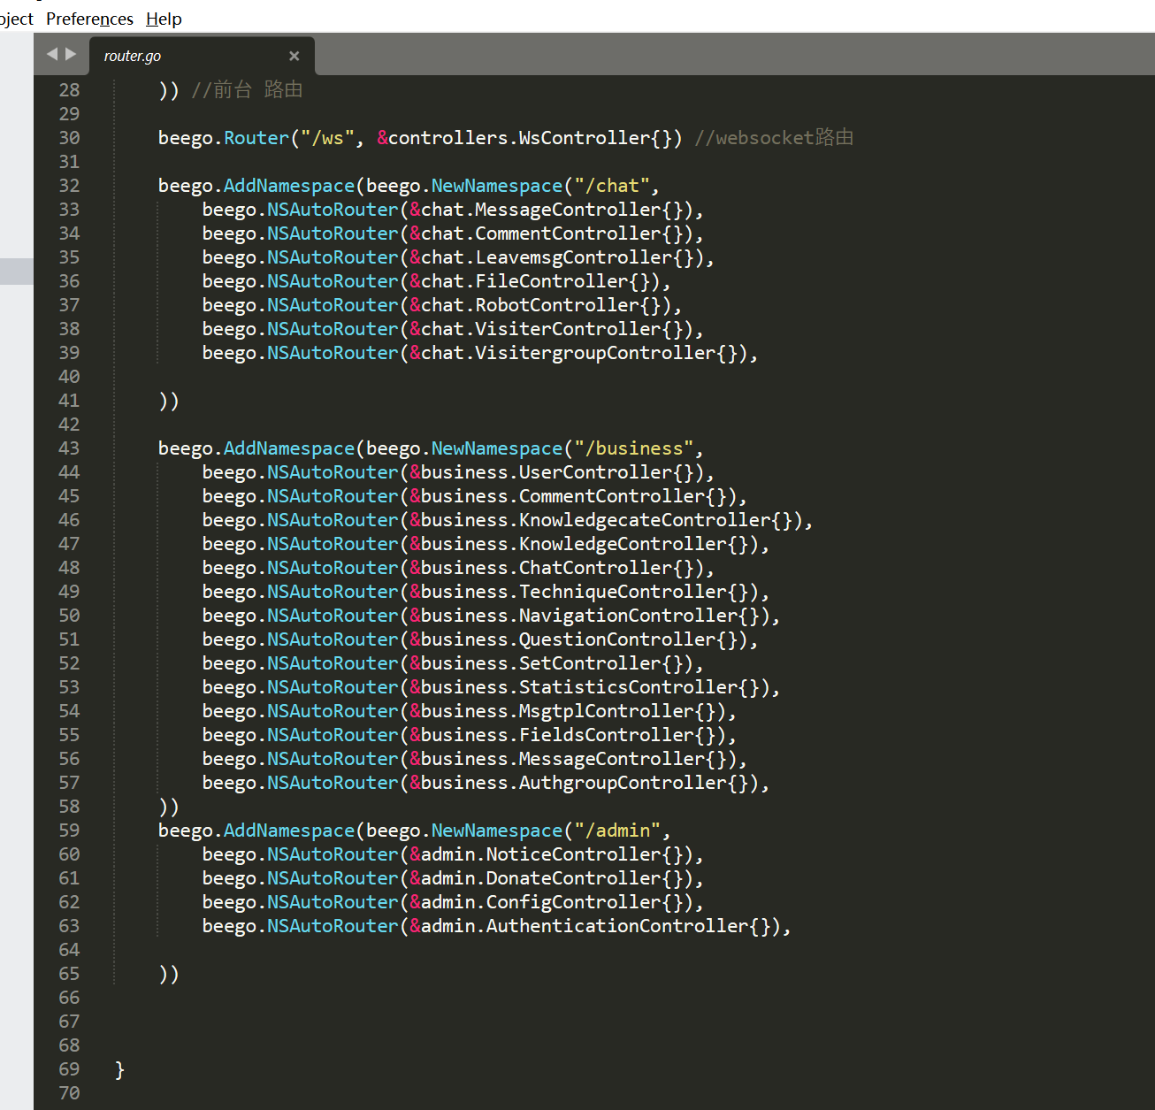1155x1110 pixels.
Task: Open the Preferences menu
Action: click(89, 19)
